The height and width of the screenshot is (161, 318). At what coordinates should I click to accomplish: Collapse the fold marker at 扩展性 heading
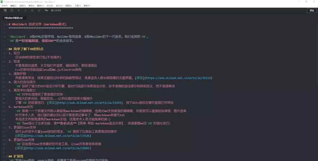point(7,157)
